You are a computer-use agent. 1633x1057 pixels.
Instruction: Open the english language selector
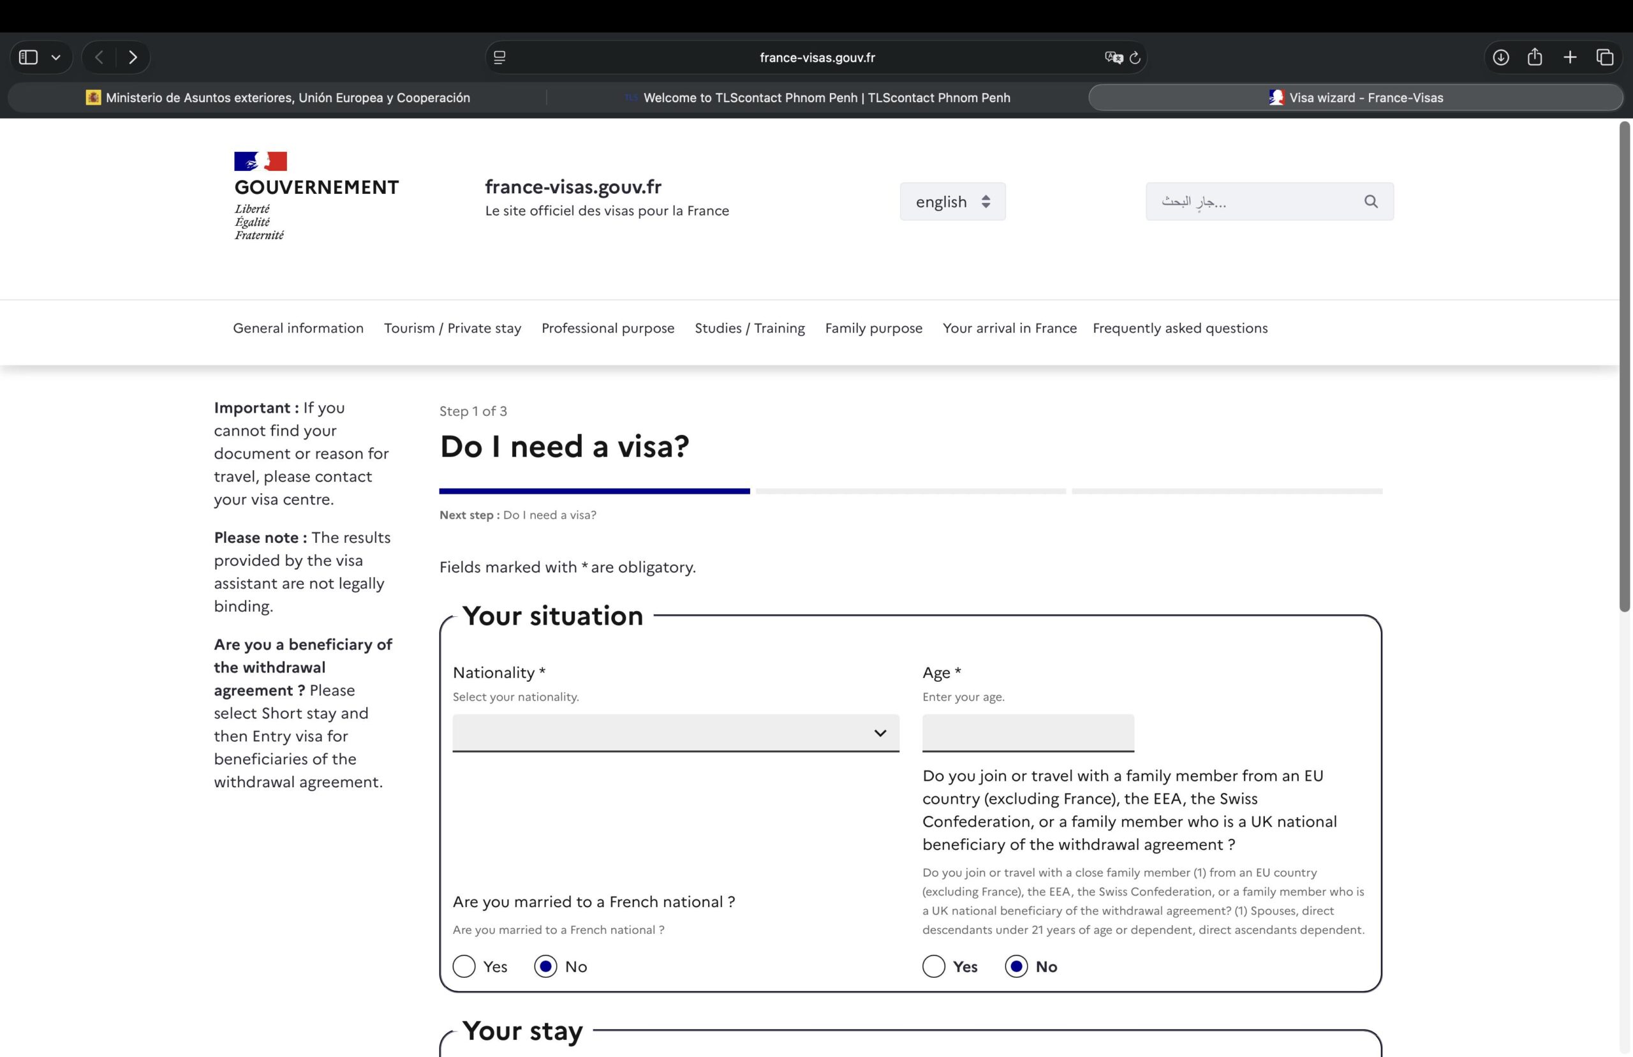click(952, 201)
